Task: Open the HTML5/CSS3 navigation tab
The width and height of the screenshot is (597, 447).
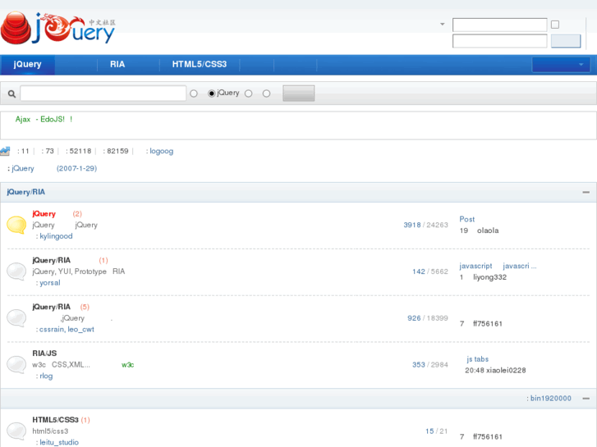Action: click(x=199, y=64)
